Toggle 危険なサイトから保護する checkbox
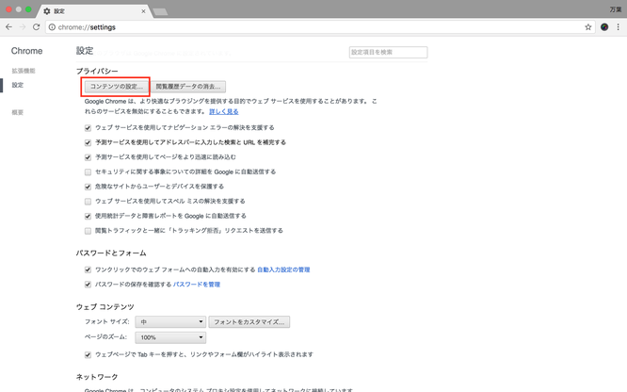Image resolution: width=627 pixels, height=392 pixels. (x=88, y=187)
